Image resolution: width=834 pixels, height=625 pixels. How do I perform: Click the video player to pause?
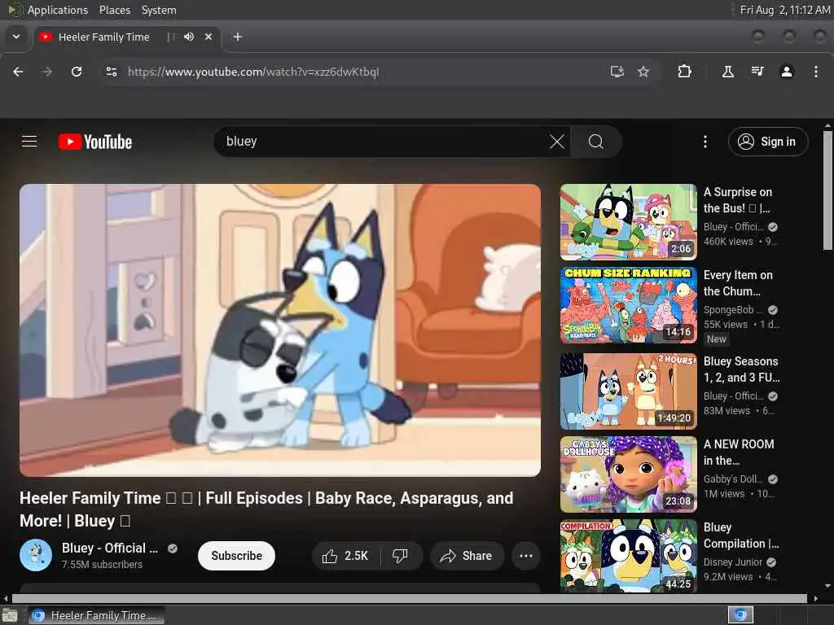280,330
